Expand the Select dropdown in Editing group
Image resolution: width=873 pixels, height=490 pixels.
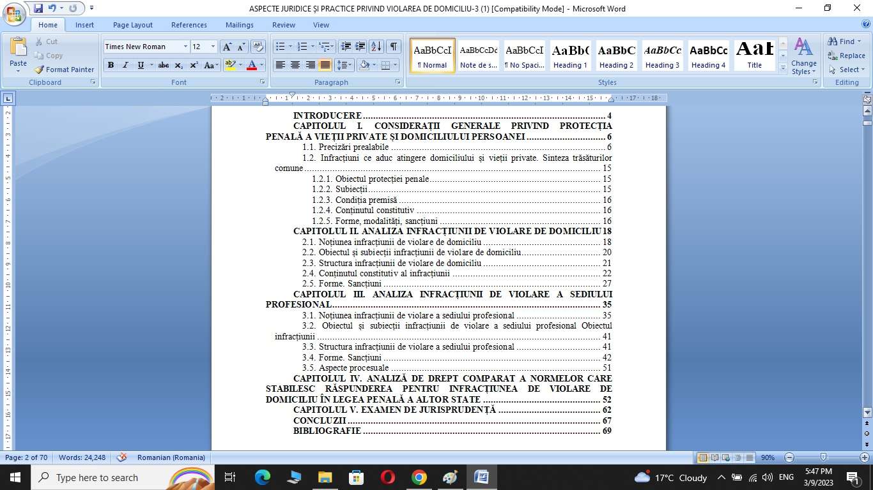(x=847, y=70)
